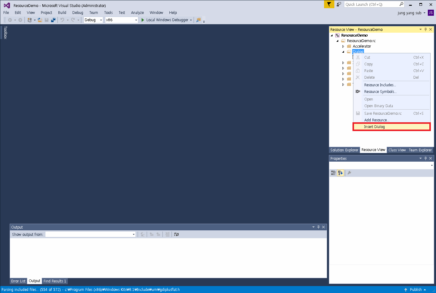Open the View menu
Viewport: 436px width, 293px height.
[x=31, y=13]
